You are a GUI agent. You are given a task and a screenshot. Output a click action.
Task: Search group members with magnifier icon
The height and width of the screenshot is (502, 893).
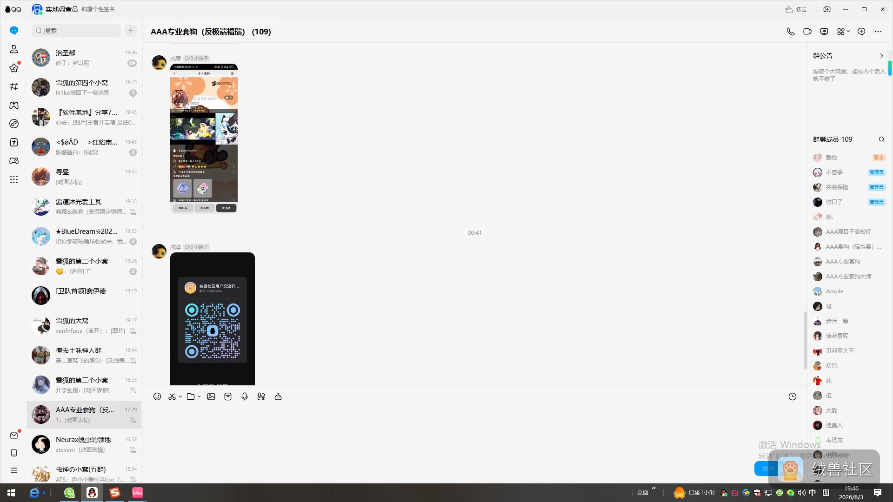[x=881, y=139]
